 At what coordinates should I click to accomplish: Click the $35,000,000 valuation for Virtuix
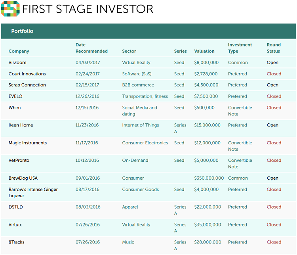208,224
